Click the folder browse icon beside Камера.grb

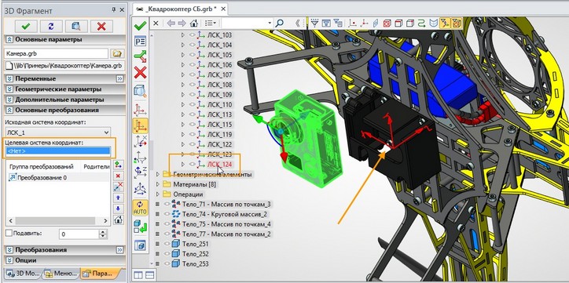(x=117, y=53)
